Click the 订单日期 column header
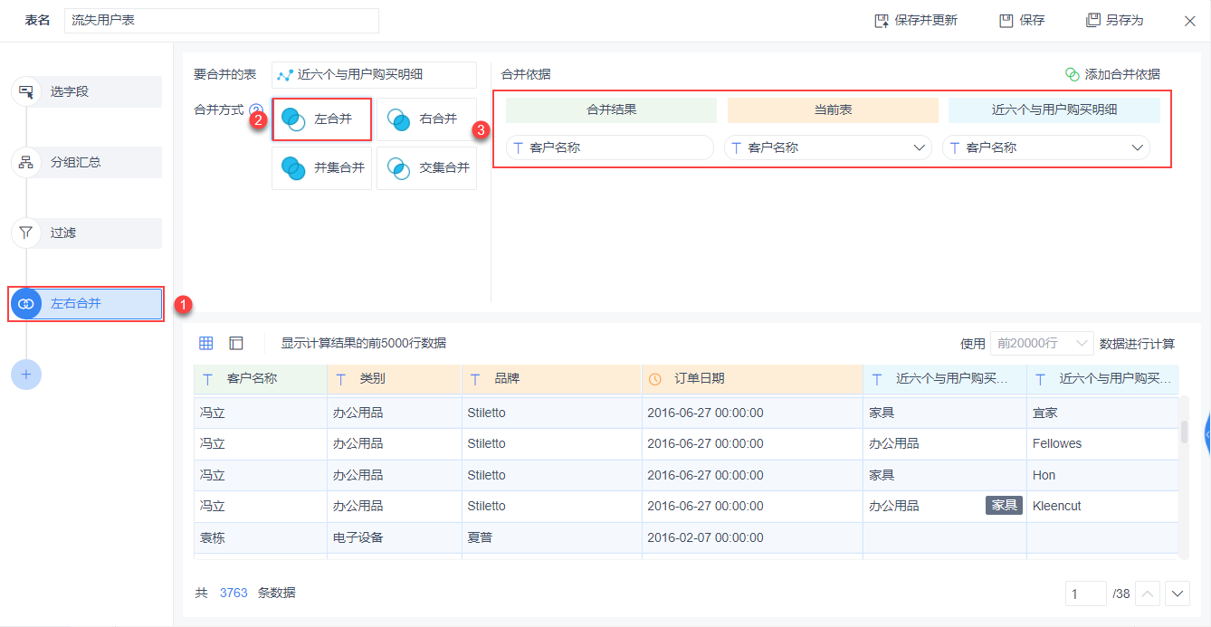Viewport: 1211px width, 627px height. point(753,379)
